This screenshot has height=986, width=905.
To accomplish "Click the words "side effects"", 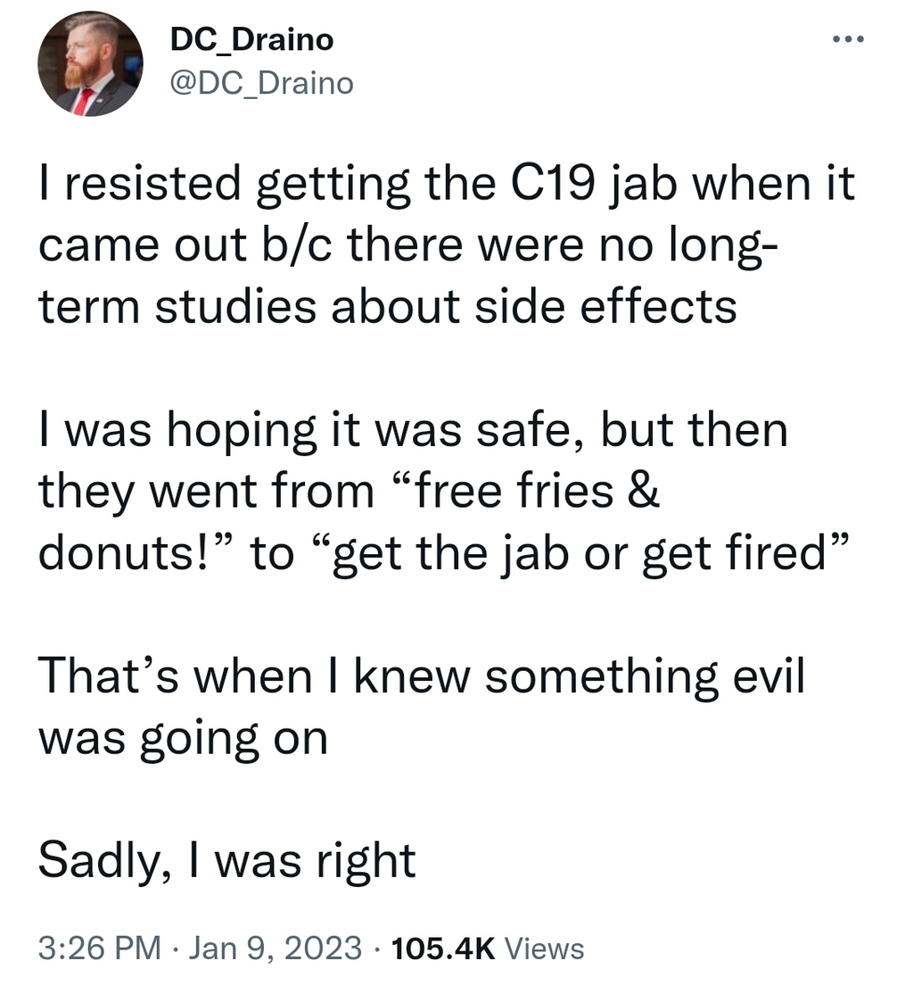I will click(x=623, y=305).
